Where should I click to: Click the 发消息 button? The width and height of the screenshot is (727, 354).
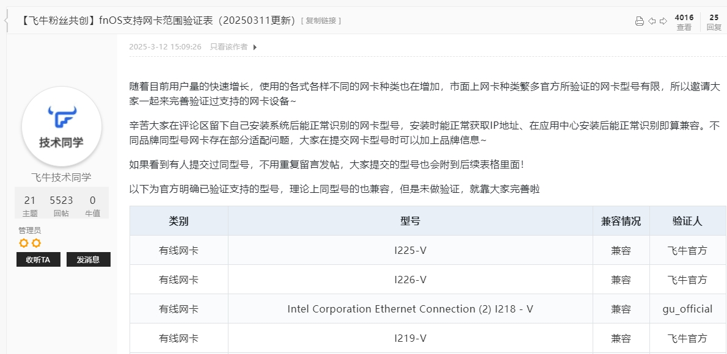tap(89, 259)
